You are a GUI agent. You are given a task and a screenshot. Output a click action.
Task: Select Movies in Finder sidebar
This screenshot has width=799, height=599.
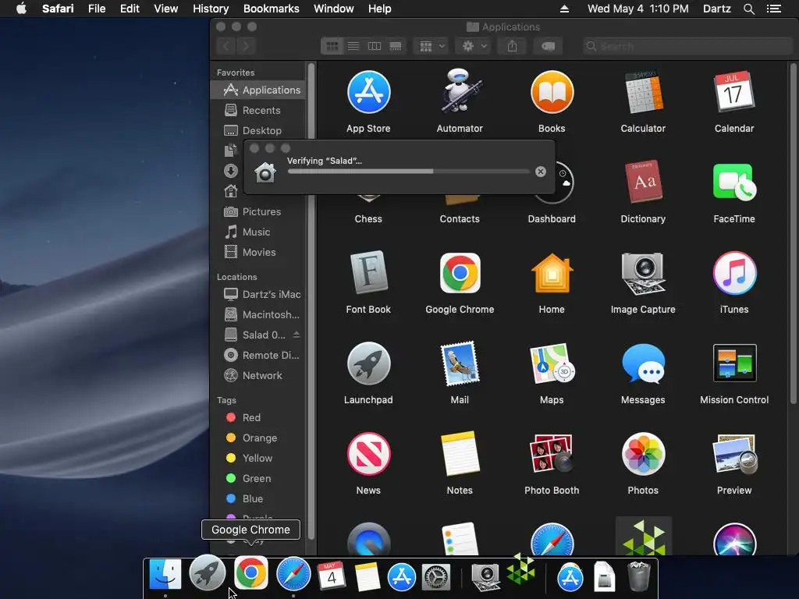point(257,252)
